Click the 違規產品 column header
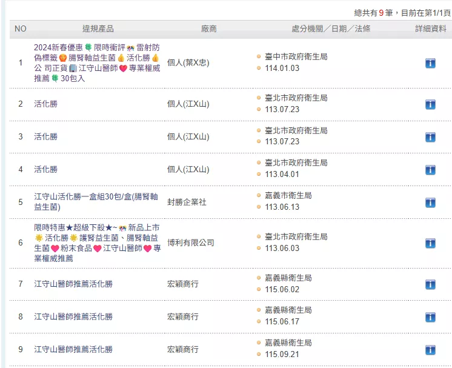Viewport: 452px width, 368px height. tap(98, 29)
